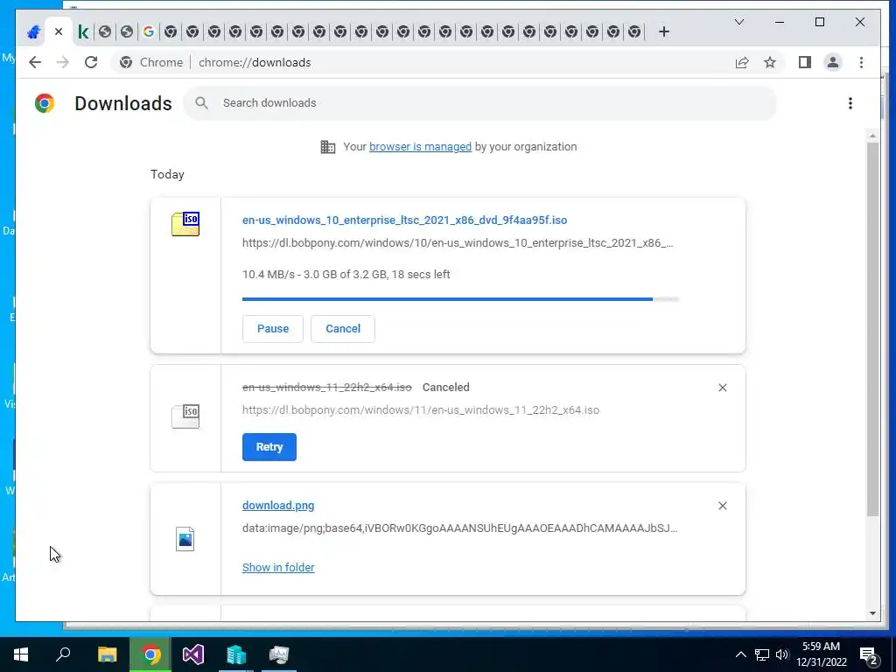Screen dimensions: 896x672
Task: Click the Chrome logo beside Downloads
Action: pos(45,103)
